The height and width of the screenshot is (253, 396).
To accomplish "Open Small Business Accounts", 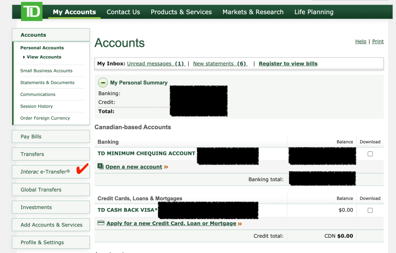I will [46, 71].
